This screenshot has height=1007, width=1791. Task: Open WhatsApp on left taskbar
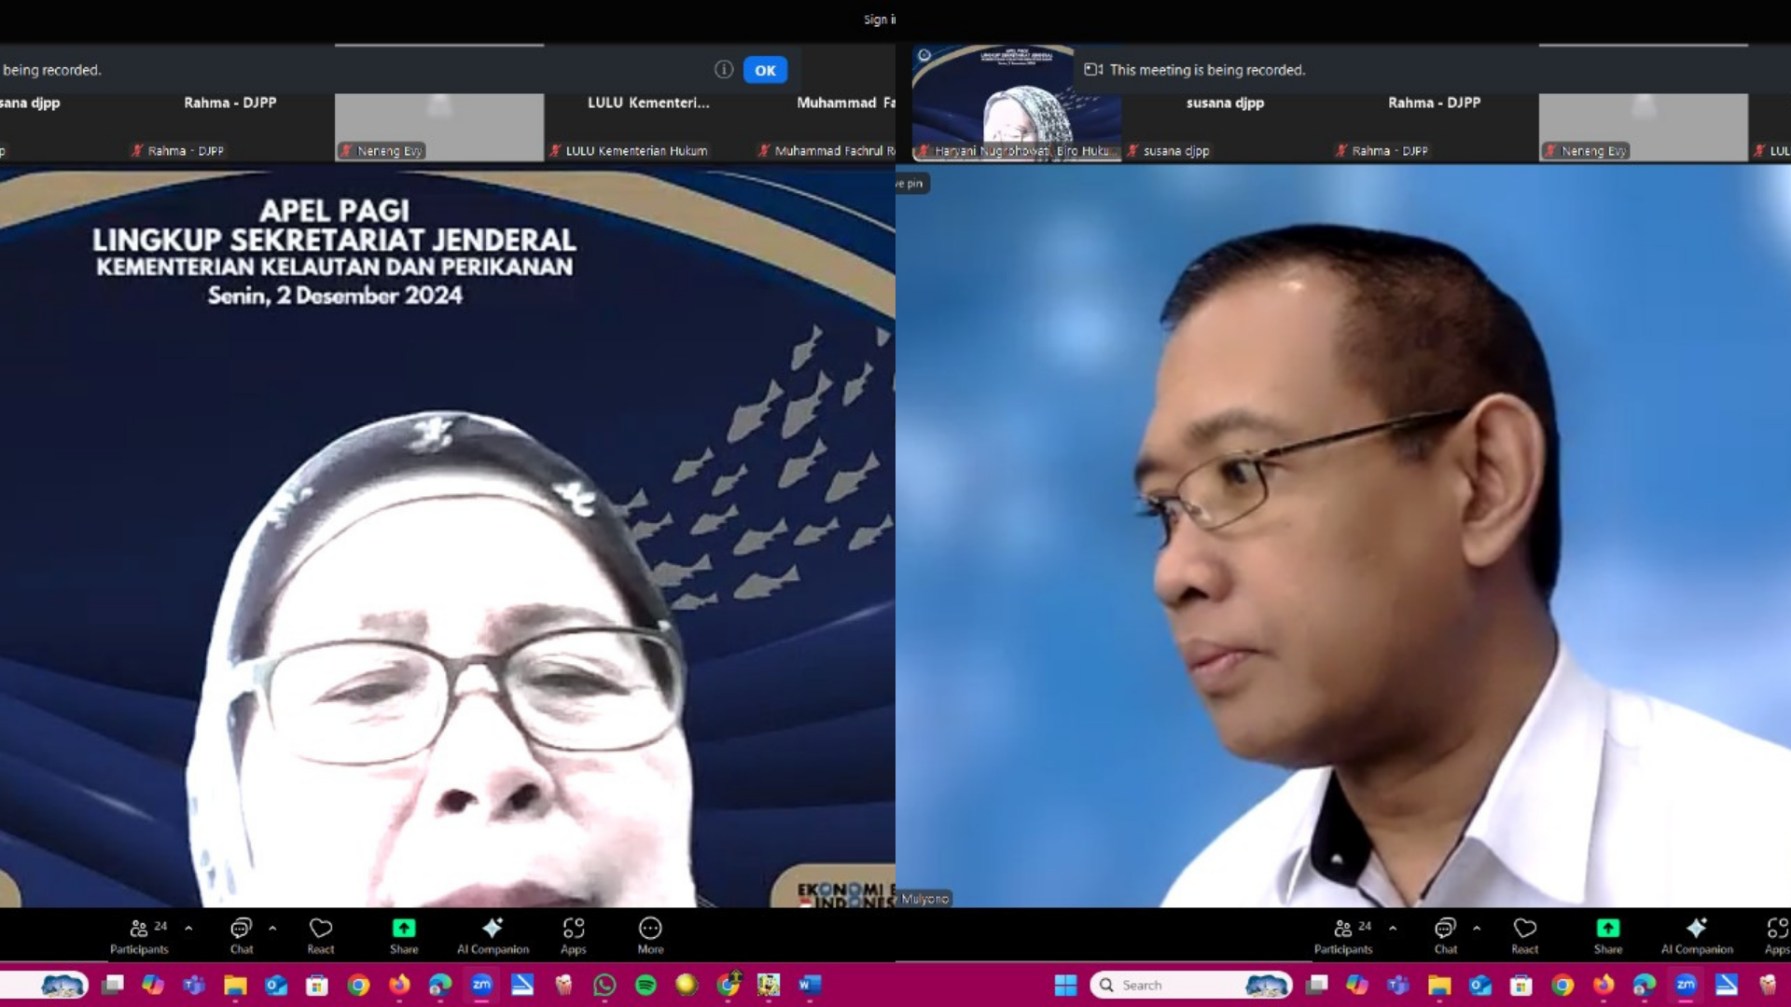tap(604, 985)
